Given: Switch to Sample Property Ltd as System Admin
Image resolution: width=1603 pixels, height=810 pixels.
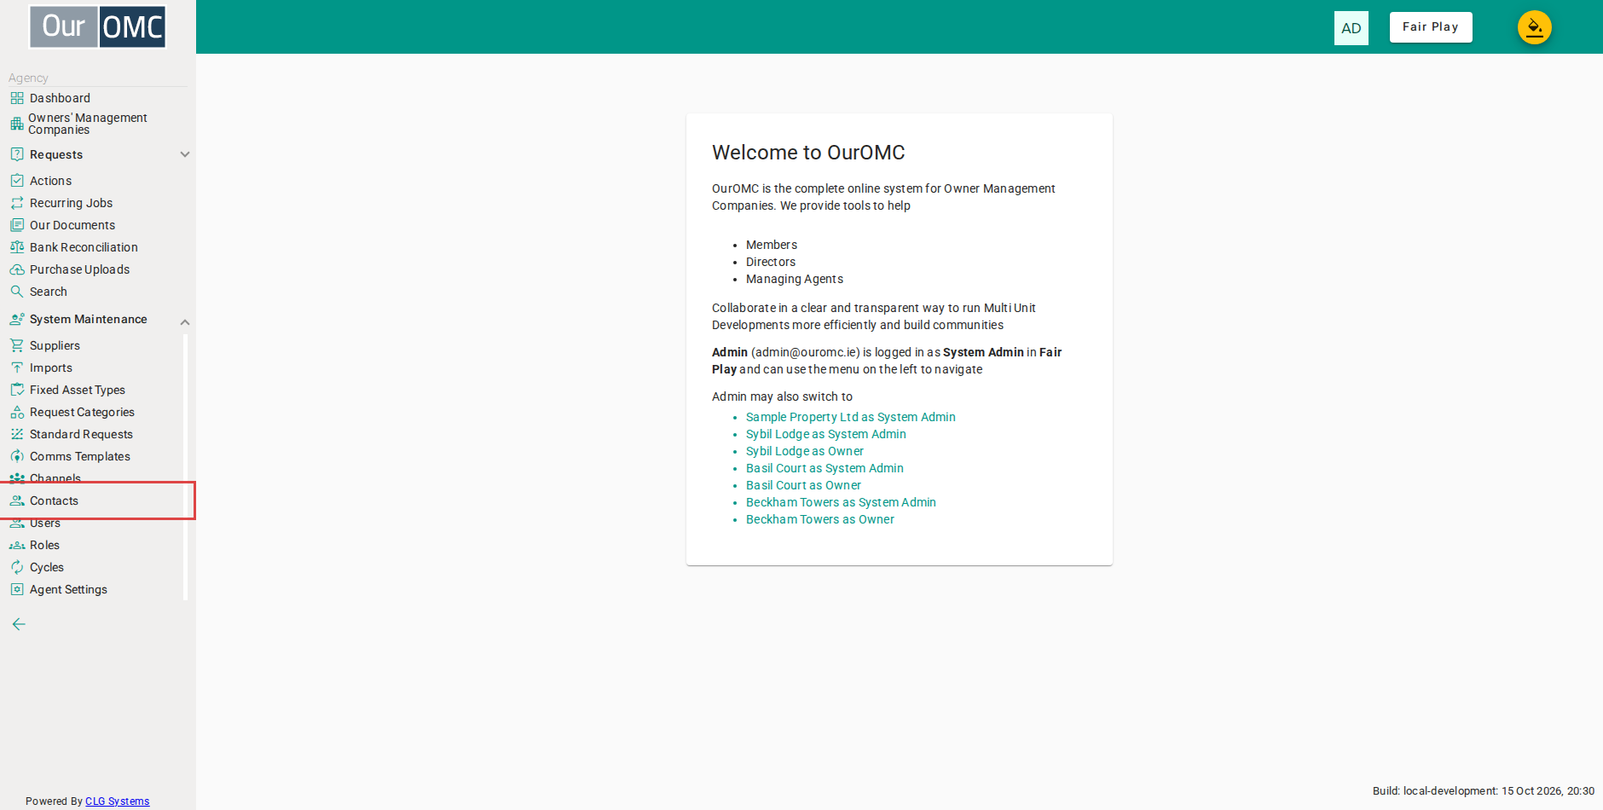Looking at the screenshot, I should click(850, 417).
